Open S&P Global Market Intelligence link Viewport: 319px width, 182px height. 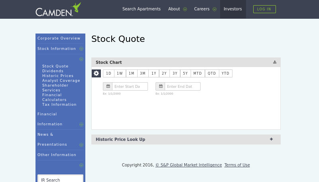189,165
